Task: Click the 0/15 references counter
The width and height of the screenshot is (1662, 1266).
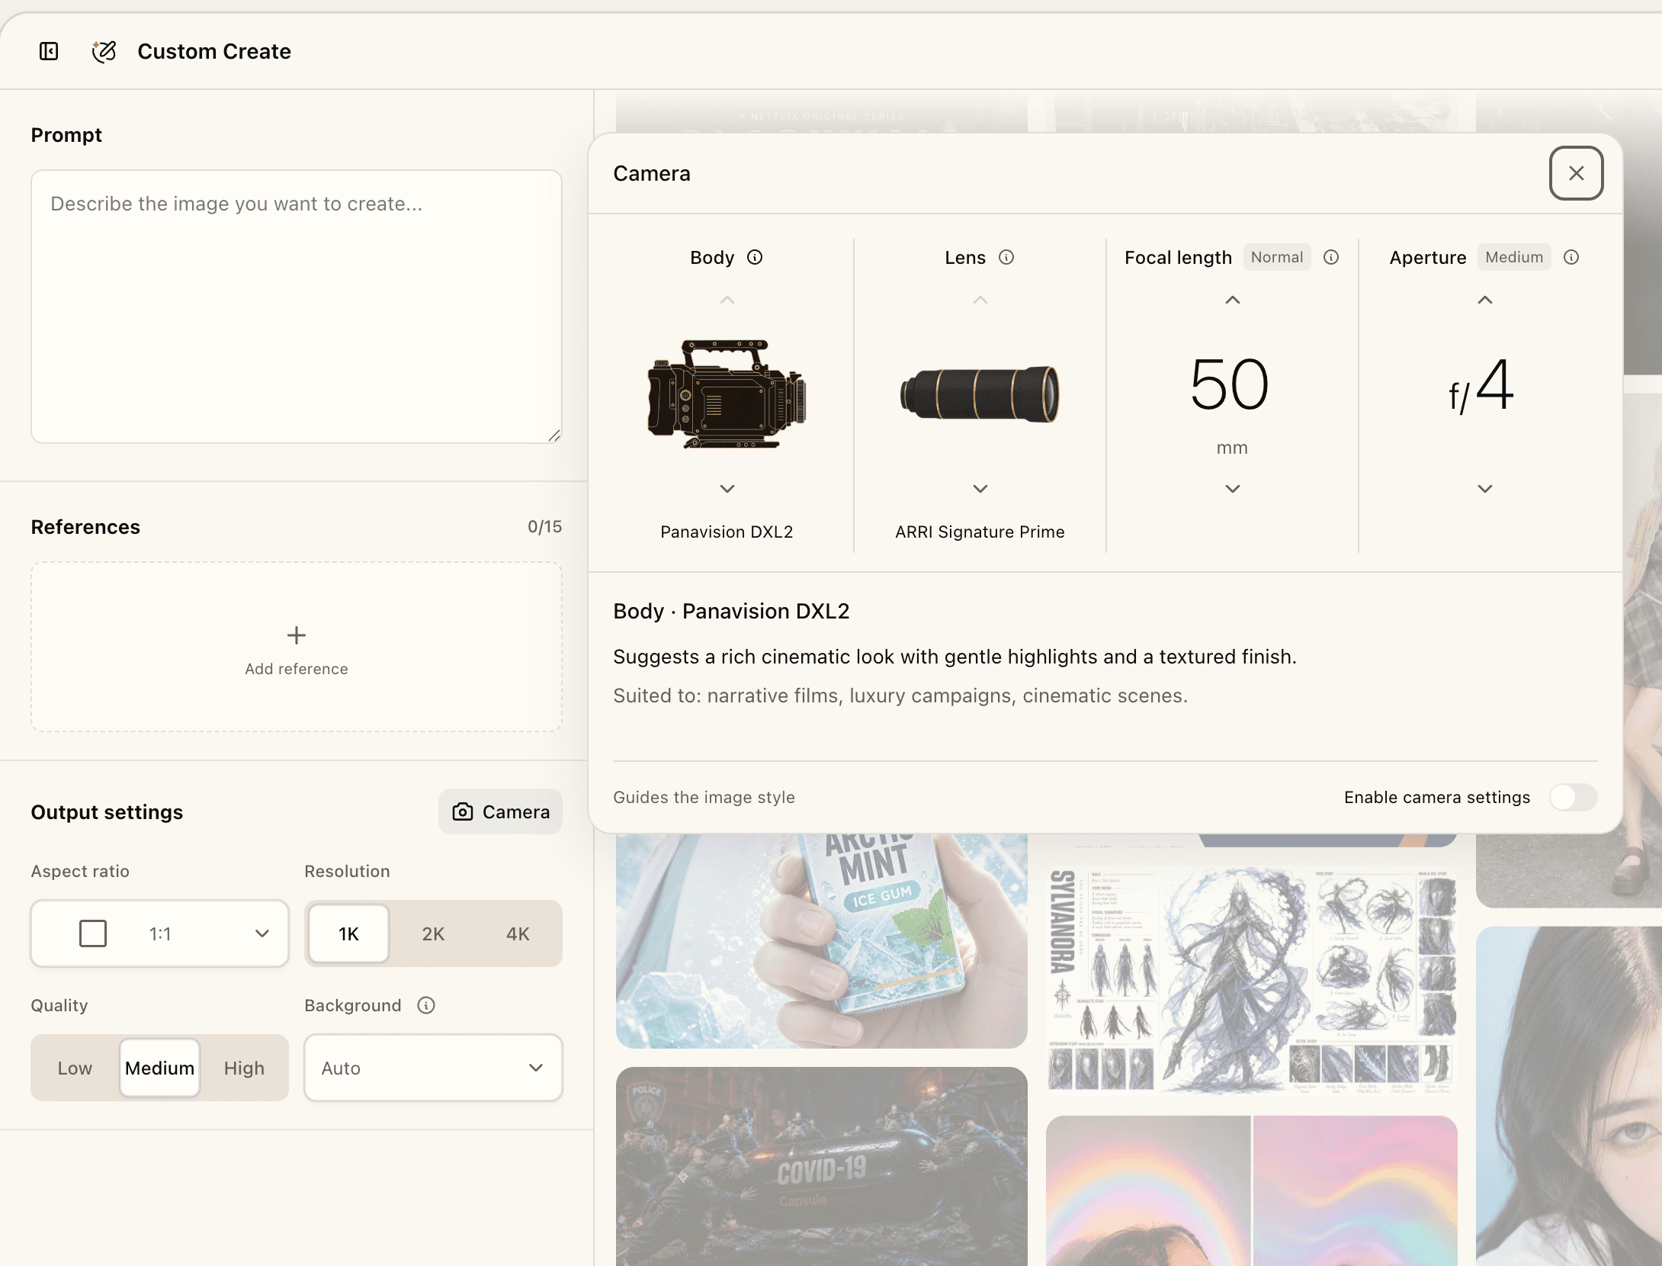Action: pyautogui.click(x=544, y=526)
